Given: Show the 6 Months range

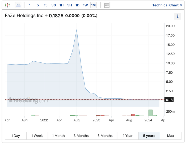Looking at the screenshot, I should click(x=105, y=136).
